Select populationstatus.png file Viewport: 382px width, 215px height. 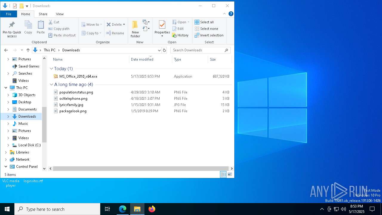(x=141, y=92)
